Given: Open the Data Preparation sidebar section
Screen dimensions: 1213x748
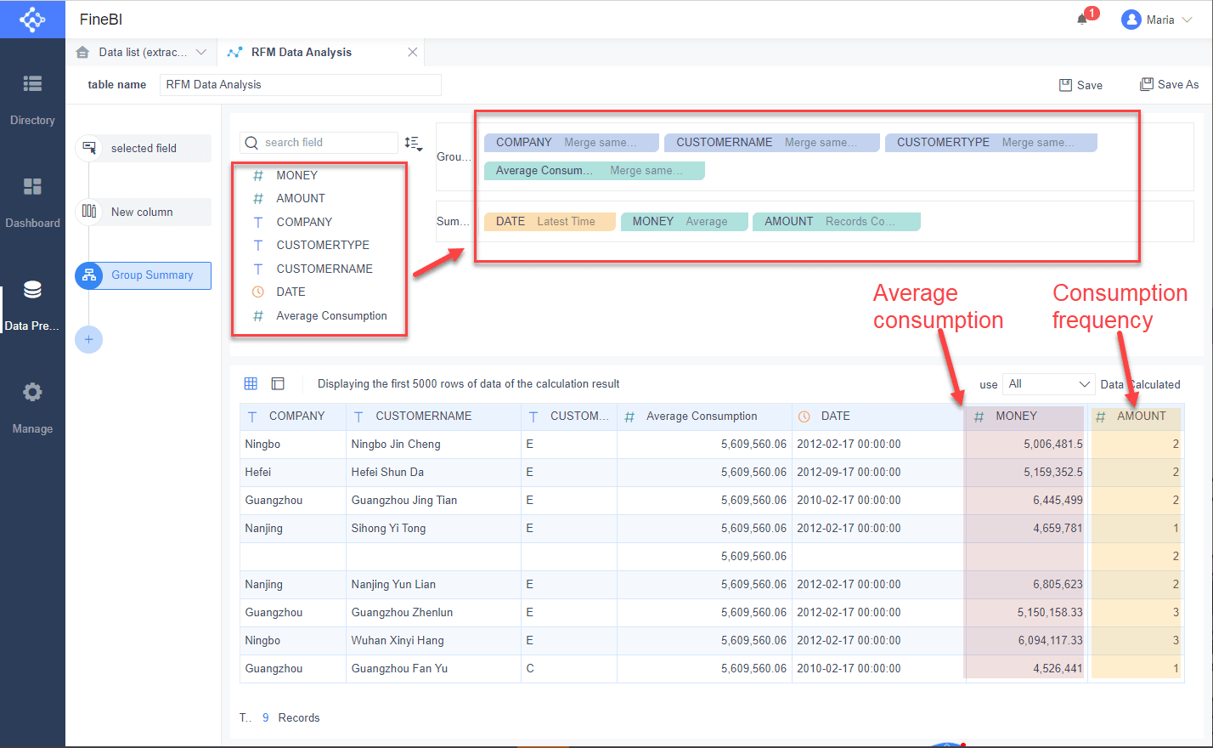Looking at the screenshot, I should (32, 305).
